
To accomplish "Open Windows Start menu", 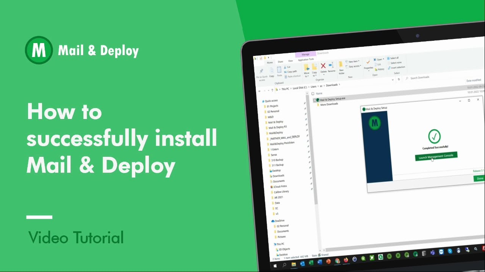I will (x=275, y=266).
